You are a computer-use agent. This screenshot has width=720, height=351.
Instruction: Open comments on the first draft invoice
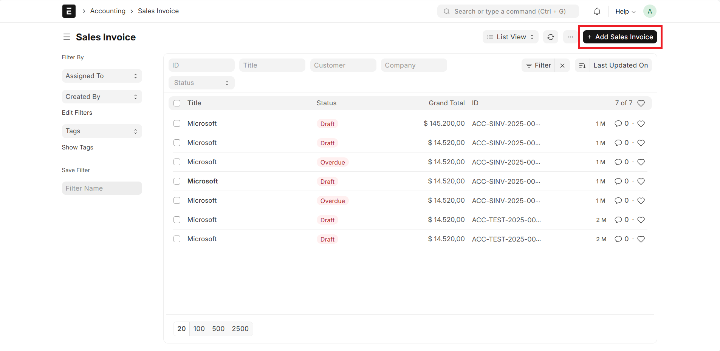click(618, 123)
